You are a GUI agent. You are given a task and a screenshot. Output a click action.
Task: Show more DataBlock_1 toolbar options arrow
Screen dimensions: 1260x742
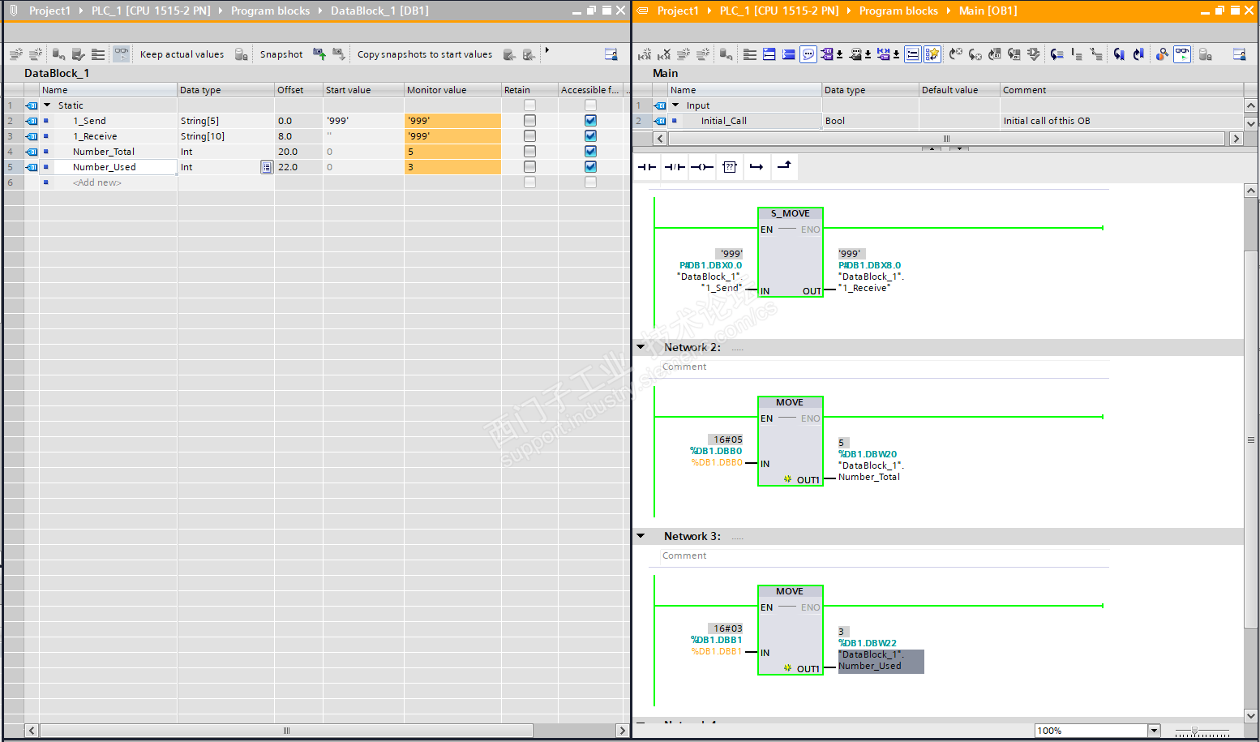click(547, 51)
